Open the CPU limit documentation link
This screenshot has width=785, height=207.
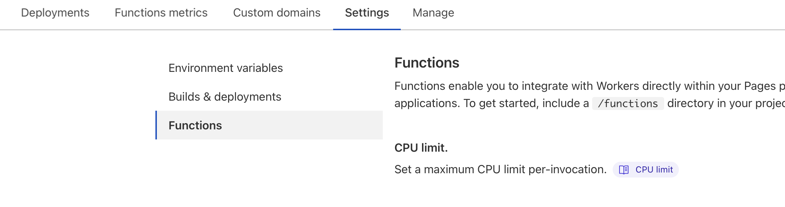click(654, 170)
